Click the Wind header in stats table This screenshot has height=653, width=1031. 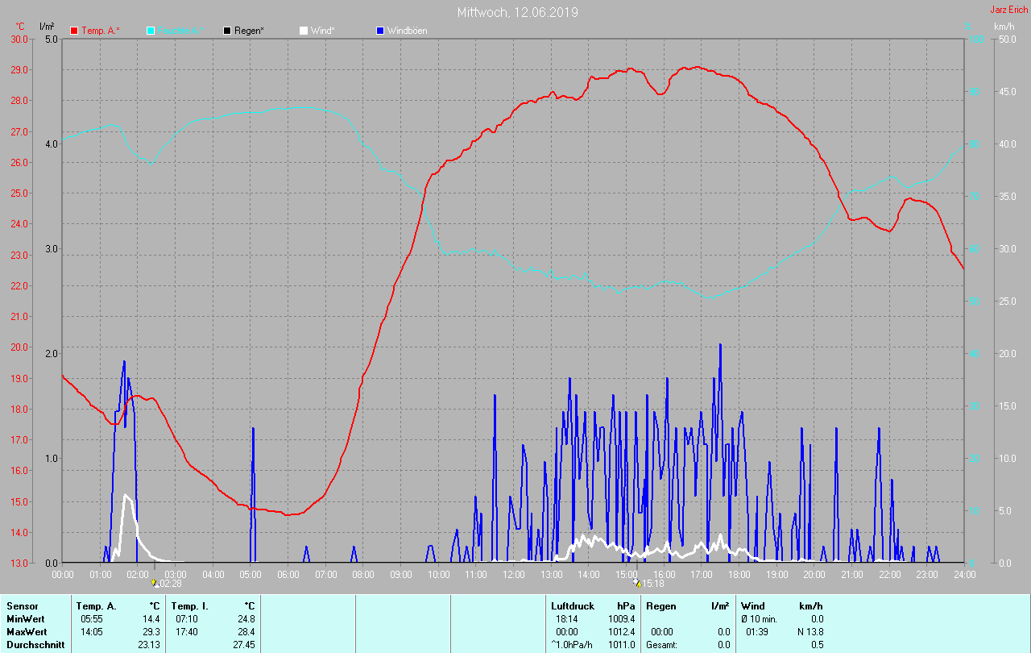752,605
